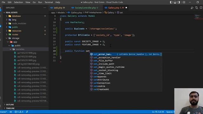
Task: Click split editor icon
Action: (x=201, y=8)
